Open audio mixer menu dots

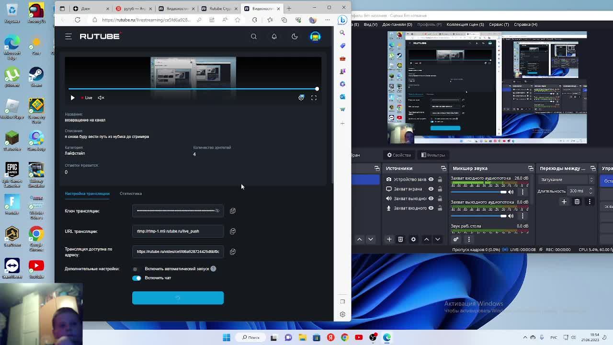coord(469,239)
